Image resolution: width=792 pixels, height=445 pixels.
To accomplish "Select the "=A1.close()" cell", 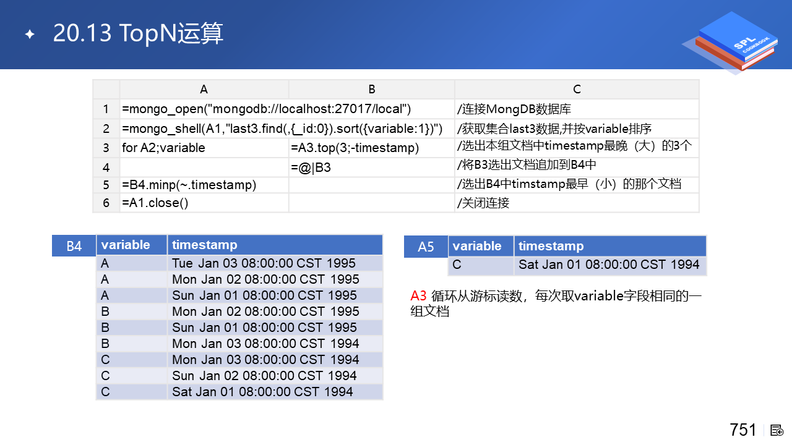I will (204, 203).
